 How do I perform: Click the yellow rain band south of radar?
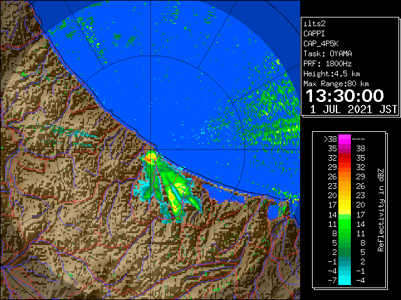[173, 199]
